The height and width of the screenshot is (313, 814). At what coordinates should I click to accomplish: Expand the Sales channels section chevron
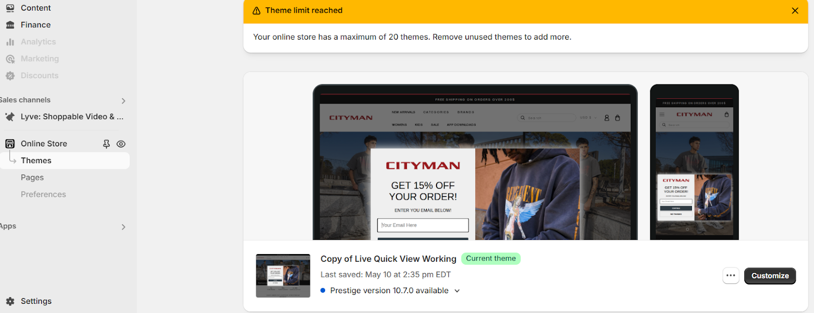coord(123,101)
